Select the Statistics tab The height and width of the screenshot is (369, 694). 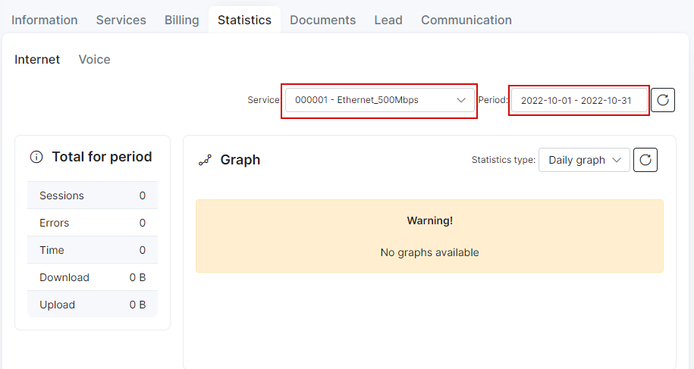[x=244, y=20]
